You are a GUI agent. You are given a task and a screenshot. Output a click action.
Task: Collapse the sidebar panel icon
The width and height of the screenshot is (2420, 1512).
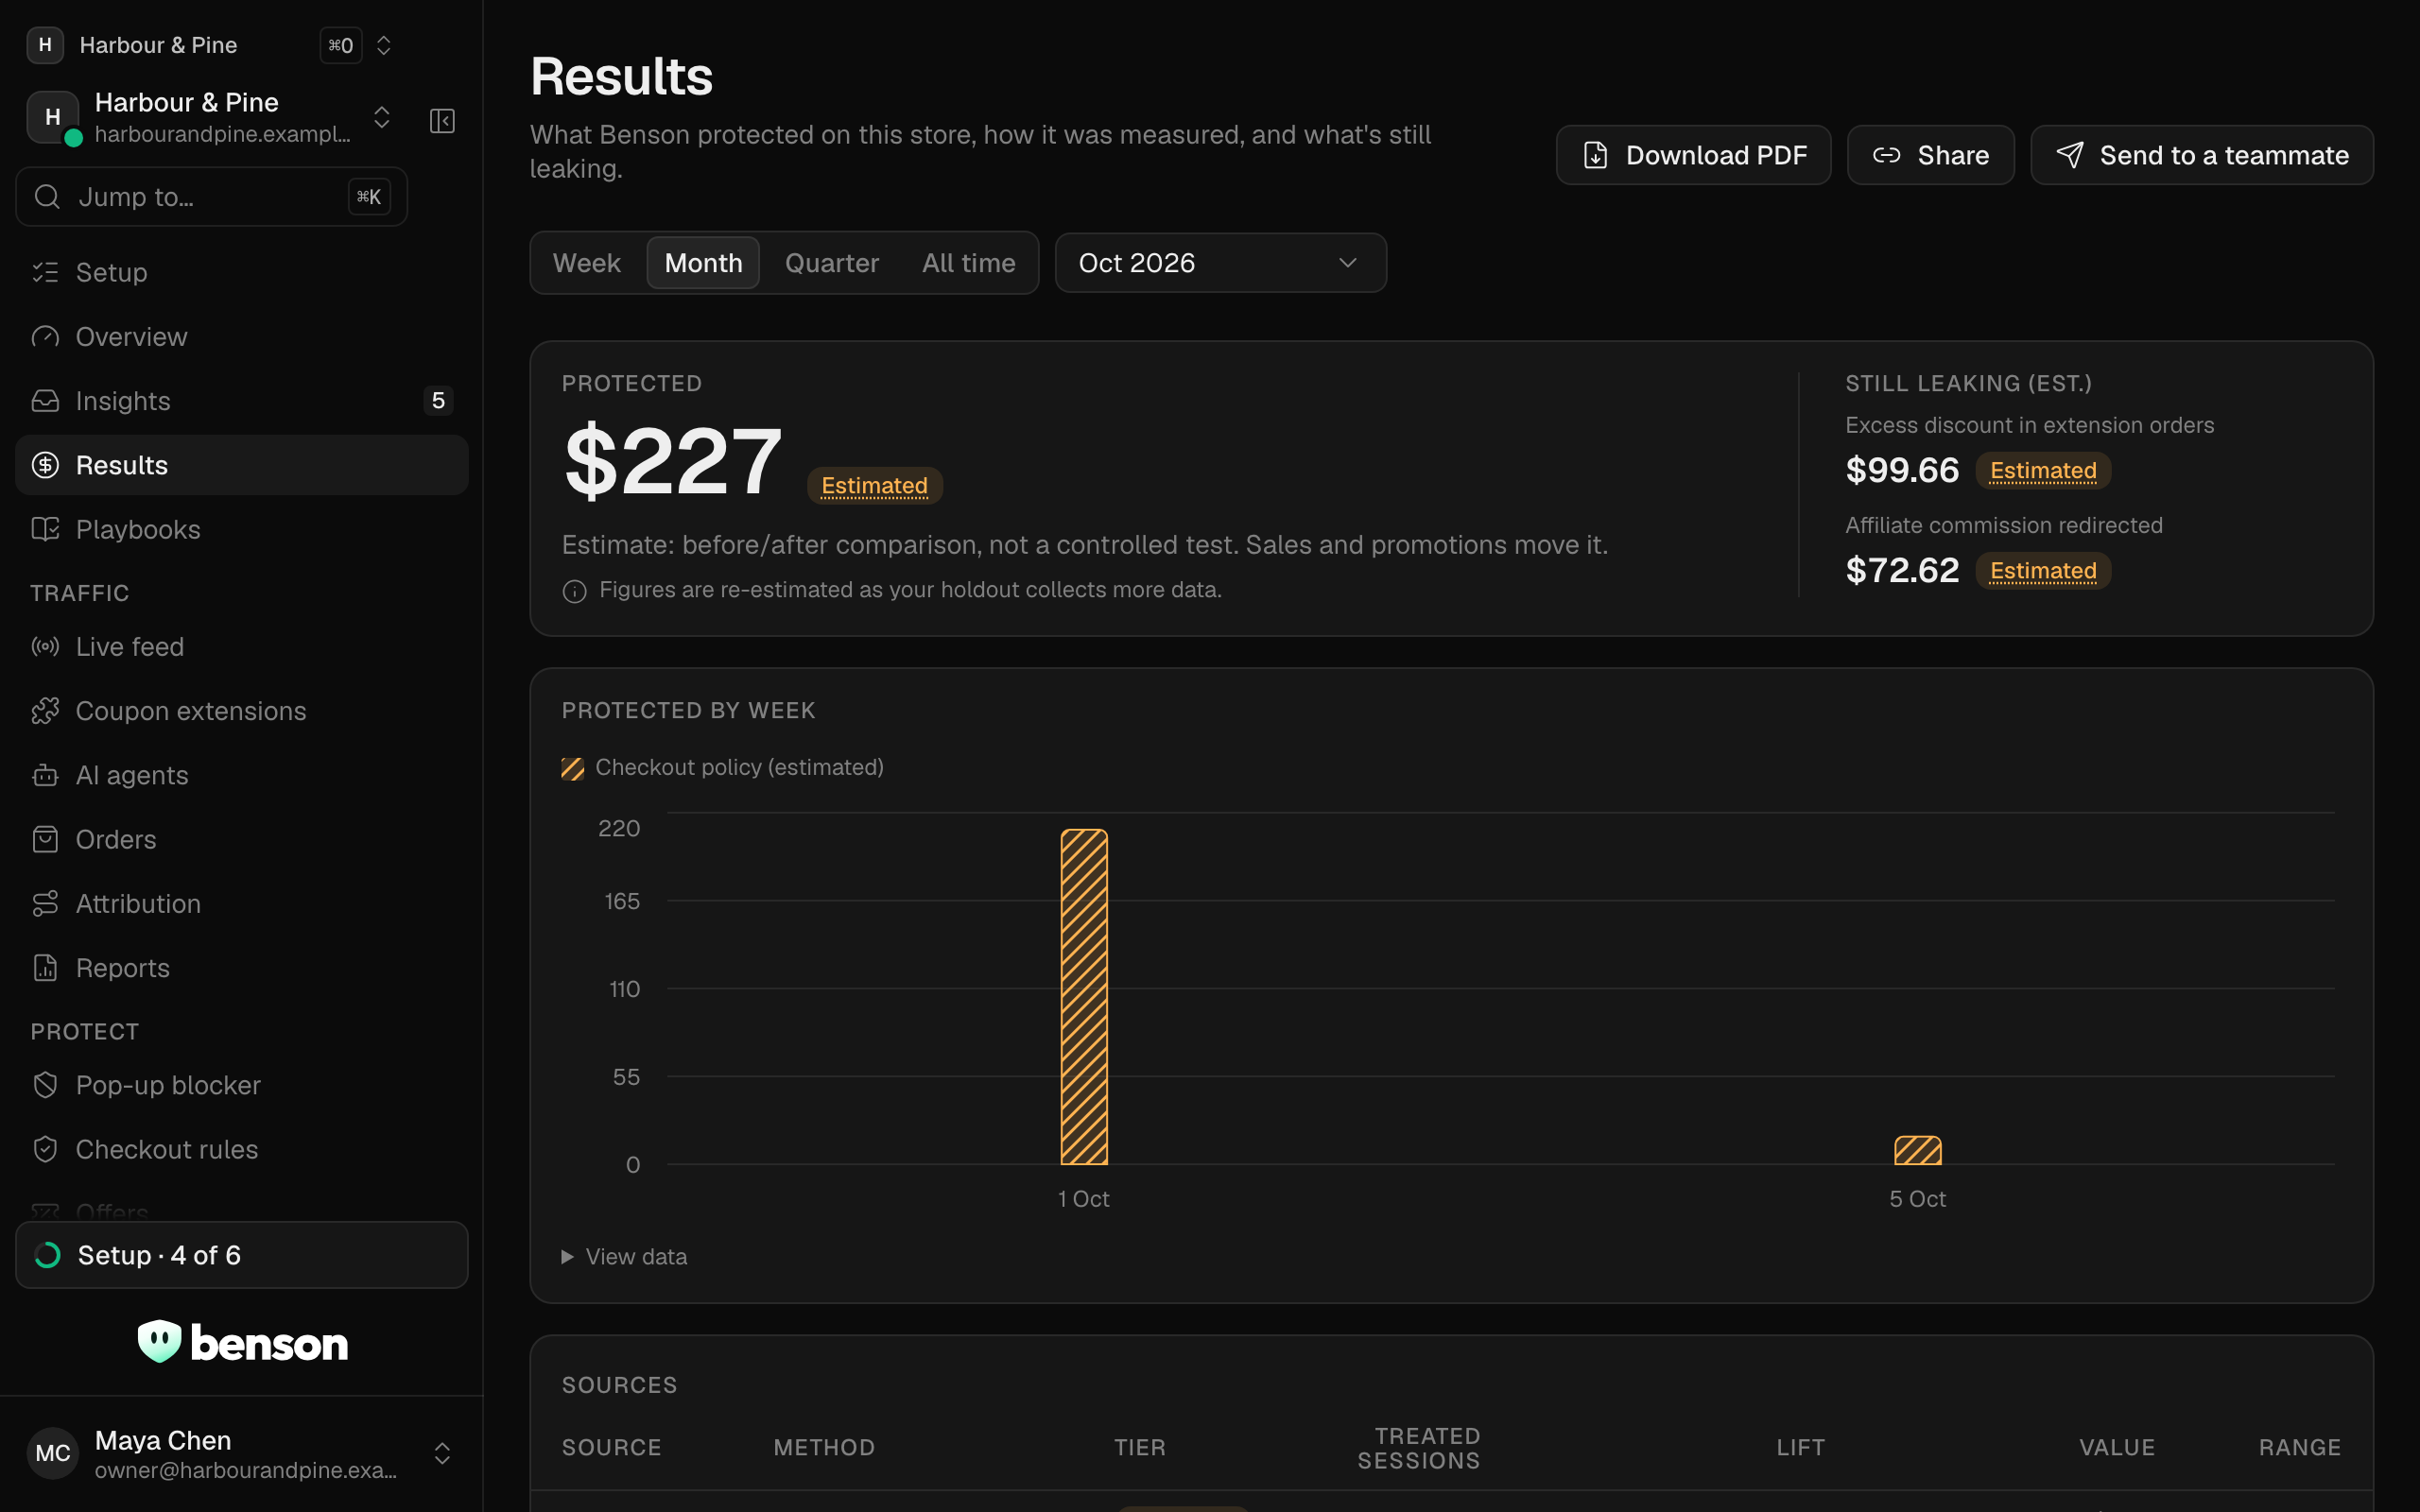442,121
